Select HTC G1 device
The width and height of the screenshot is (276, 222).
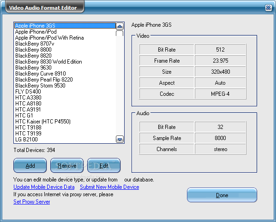click(x=65, y=115)
